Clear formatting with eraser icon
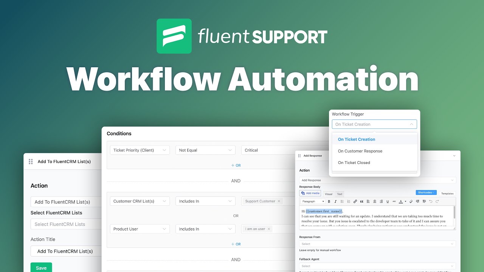 coord(411,201)
